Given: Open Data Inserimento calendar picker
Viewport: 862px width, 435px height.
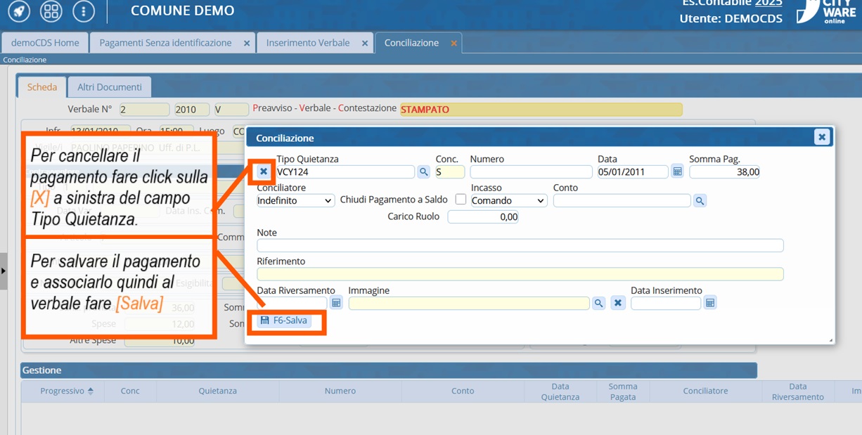Looking at the screenshot, I should point(710,303).
